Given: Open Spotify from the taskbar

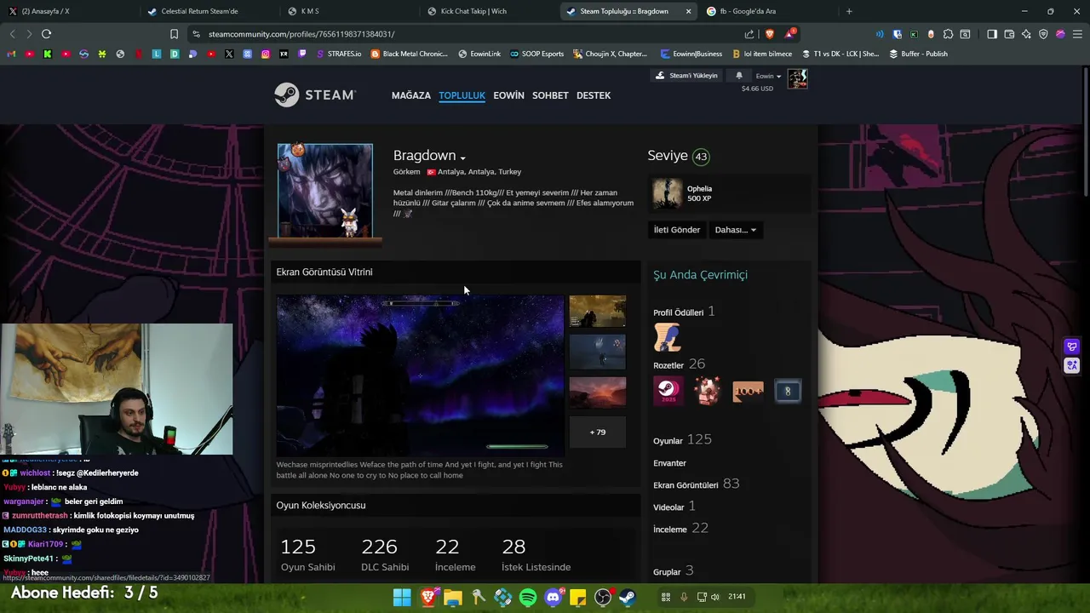Looking at the screenshot, I should (x=528, y=597).
